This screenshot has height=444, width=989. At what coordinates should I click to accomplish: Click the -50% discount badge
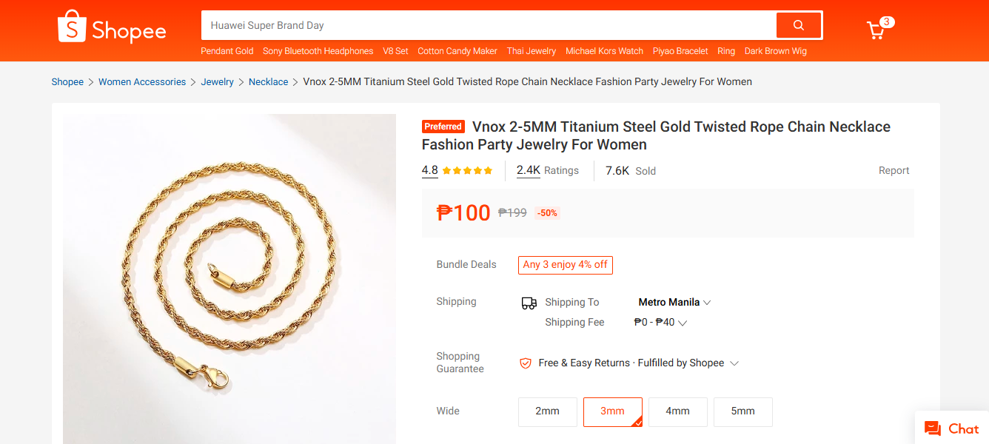pos(547,213)
